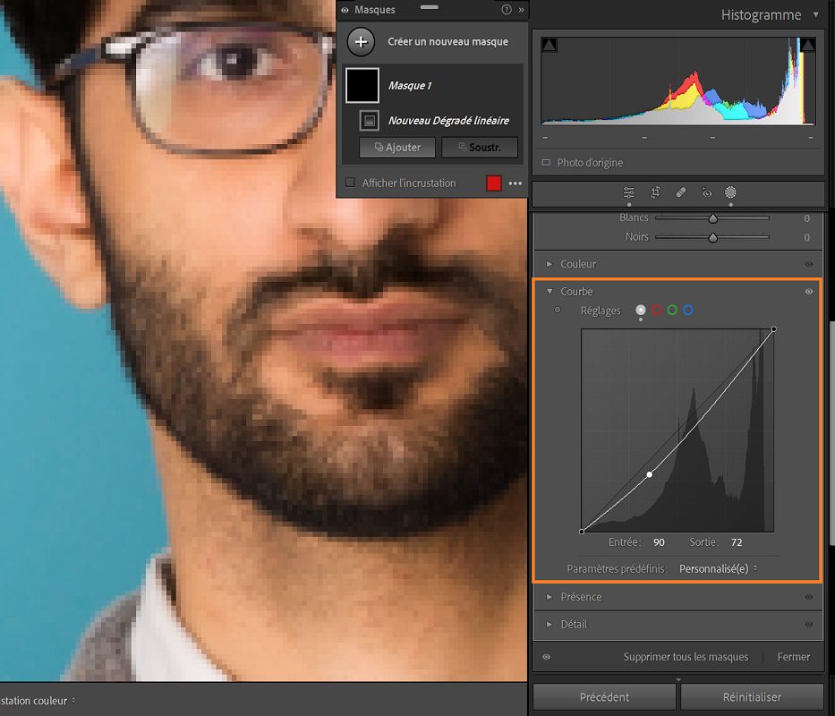Viewport: 835px width, 716px height.
Task: Toggle highlight clipping indicator in histogram
Action: [x=808, y=45]
